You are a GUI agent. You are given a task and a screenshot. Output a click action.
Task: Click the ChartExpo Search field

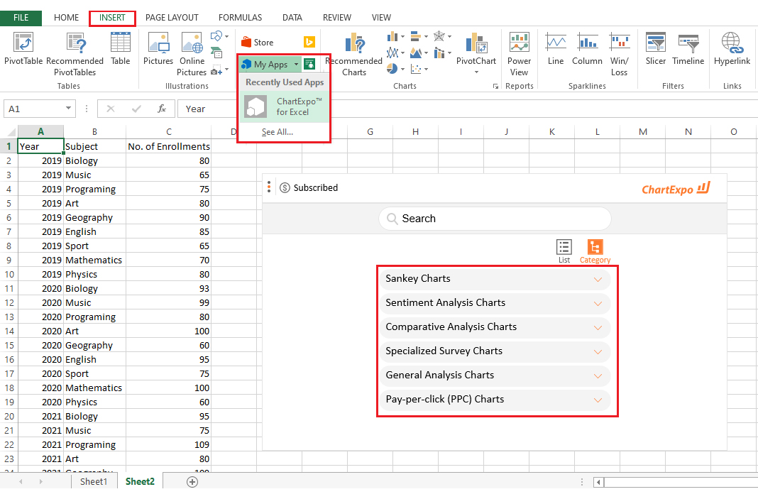pos(495,219)
